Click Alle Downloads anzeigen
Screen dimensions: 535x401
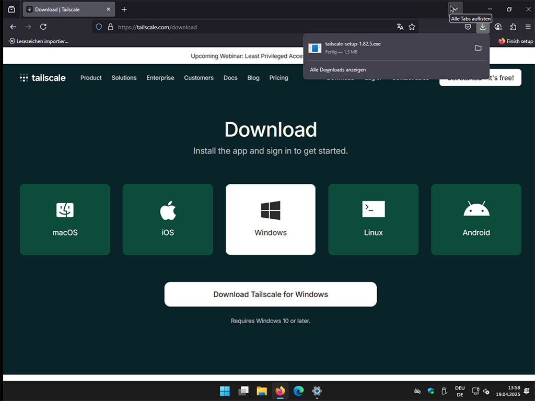click(338, 69)
